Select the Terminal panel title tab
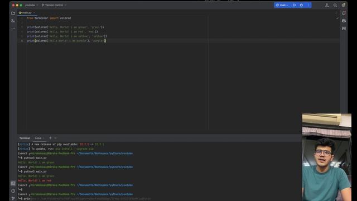The width and height of the screenshot is (357, 201). [25, 138]
